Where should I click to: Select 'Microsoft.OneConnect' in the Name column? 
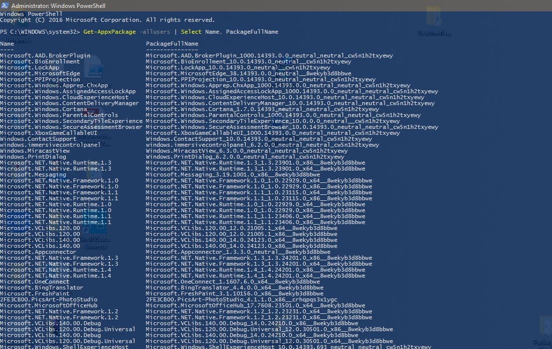click(x=35, y=282)
